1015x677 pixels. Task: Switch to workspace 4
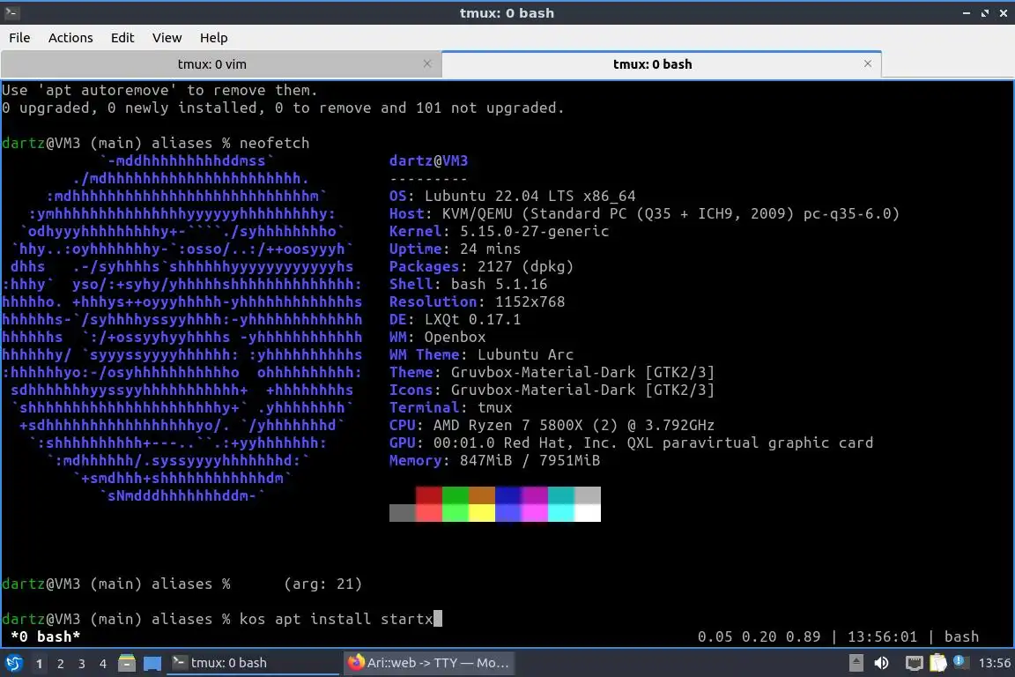pyautogui.click(x=103, y=664)
